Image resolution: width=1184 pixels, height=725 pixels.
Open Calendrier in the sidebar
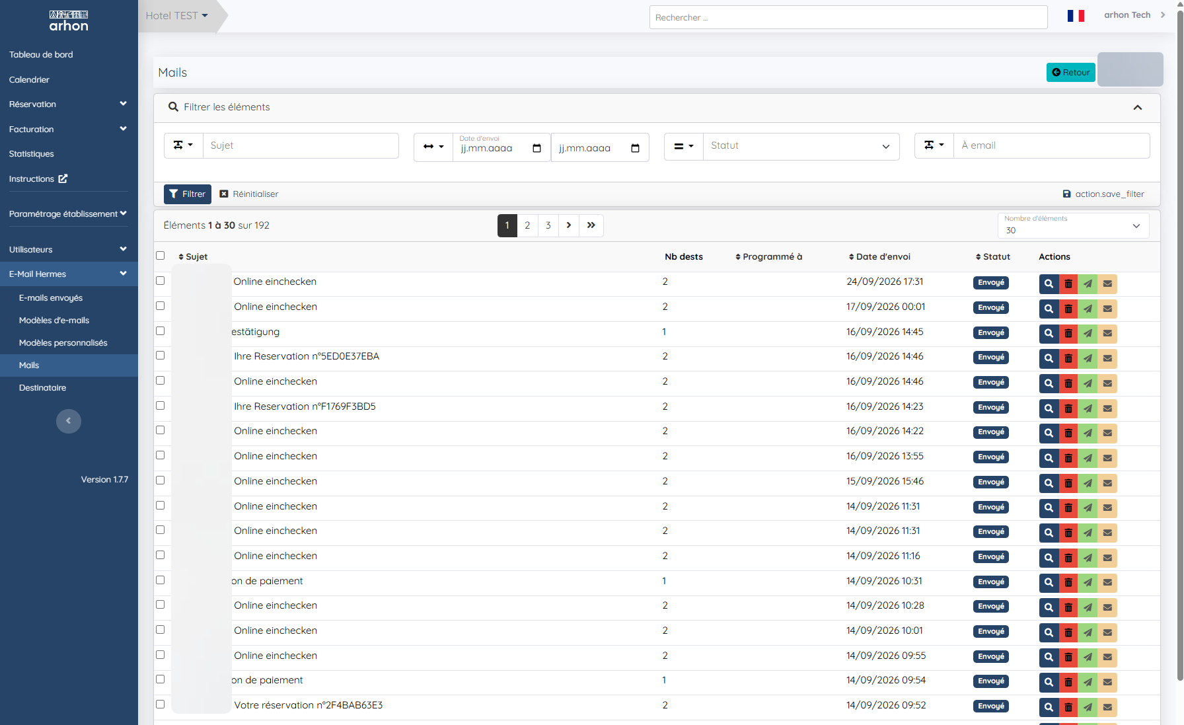point(29,80)
